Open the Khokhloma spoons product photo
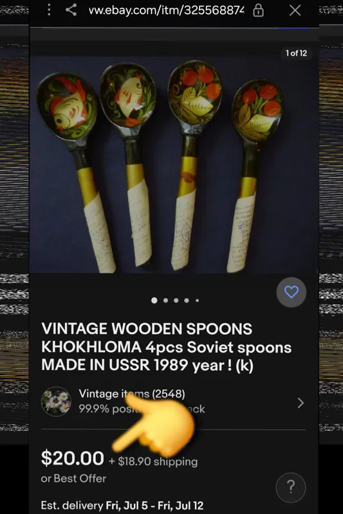Image resolution: width=343 pixels, height=514 pixels. coord(174,164)
